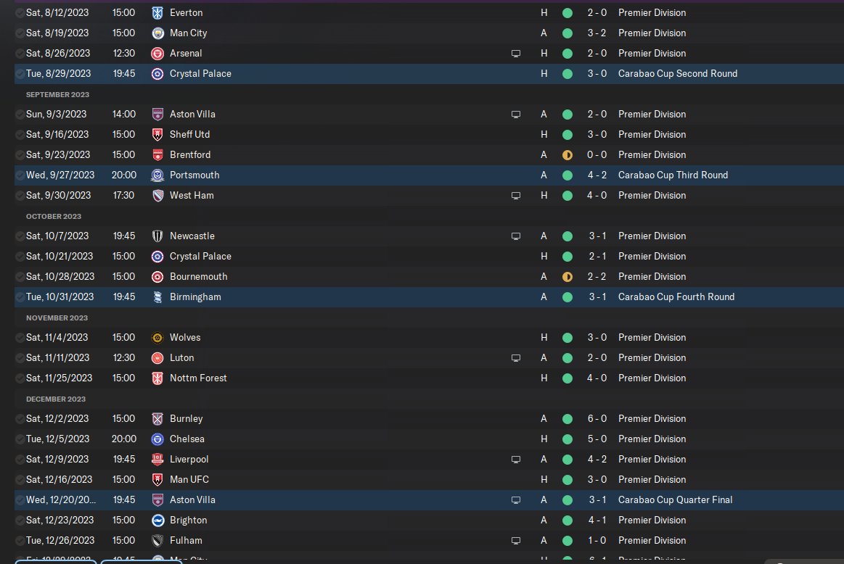Open the 2 - 2 Bournemouth match result
Viewport: 844px width, 564px height.
pyautogui.click(x=598, y=277)
